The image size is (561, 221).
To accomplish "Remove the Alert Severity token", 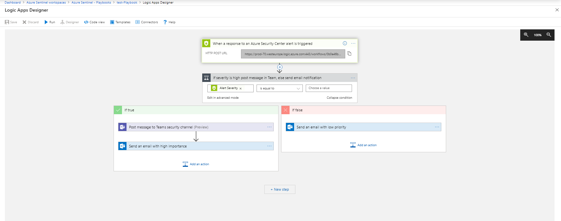I will 240,88.
